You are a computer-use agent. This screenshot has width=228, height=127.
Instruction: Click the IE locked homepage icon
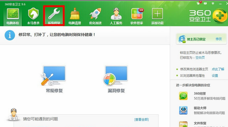[x=182, y=39]
